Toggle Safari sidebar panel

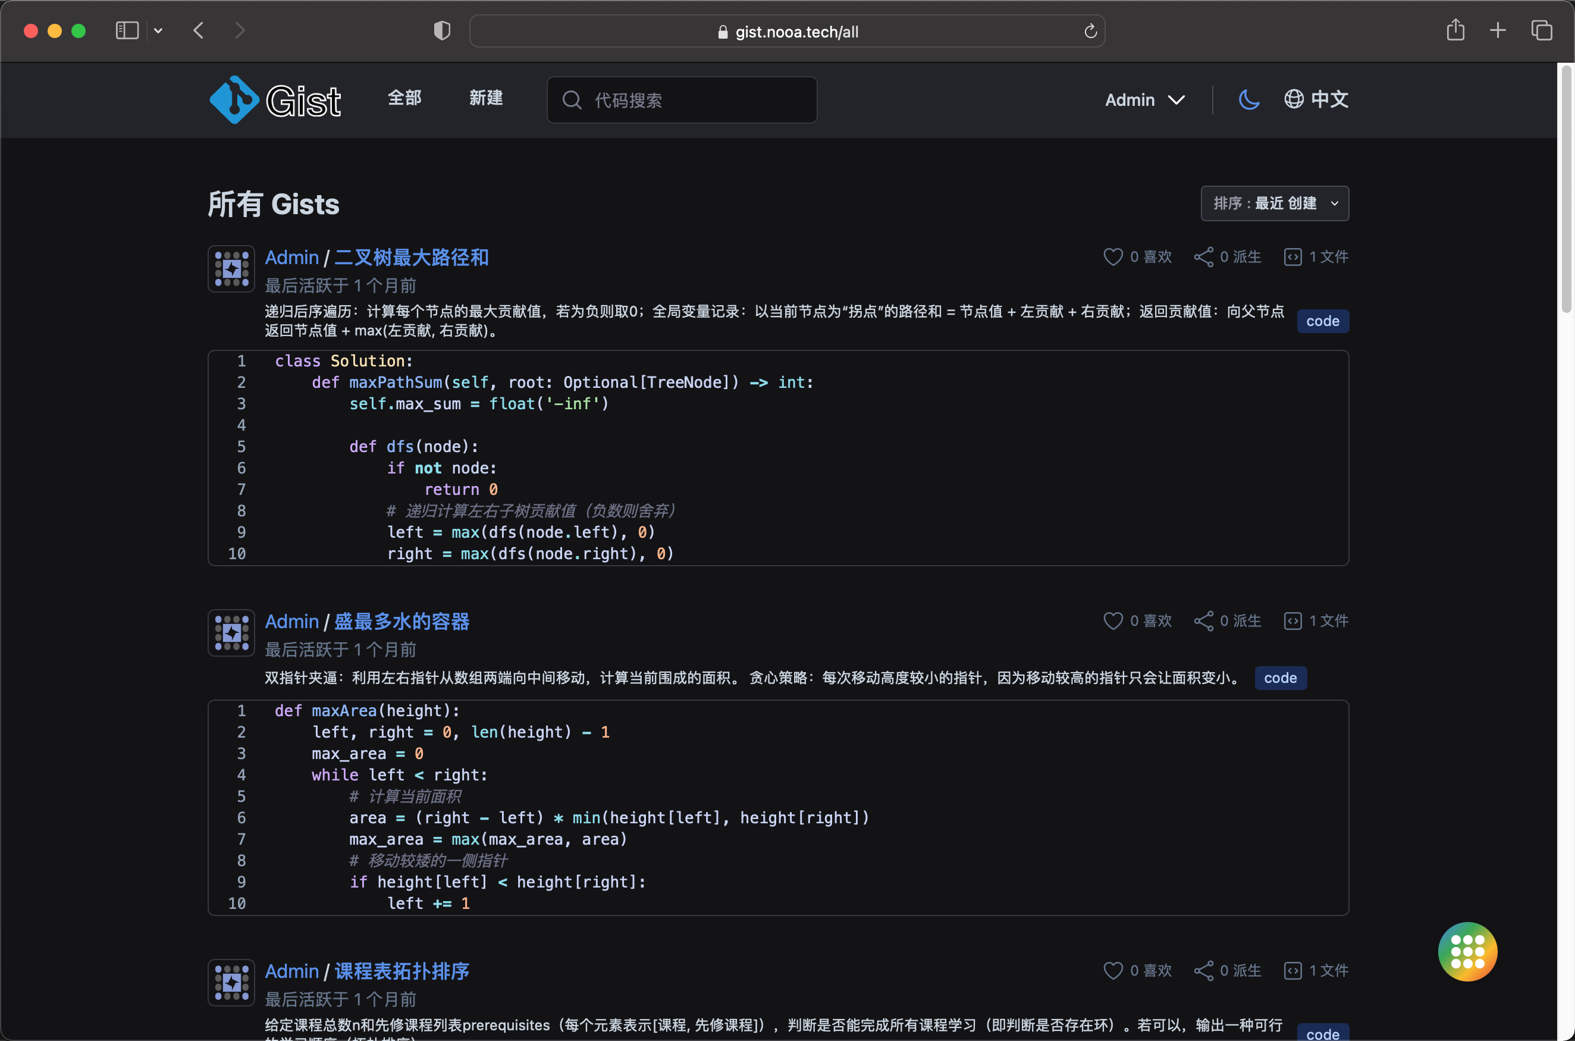[x=127, y=30]
